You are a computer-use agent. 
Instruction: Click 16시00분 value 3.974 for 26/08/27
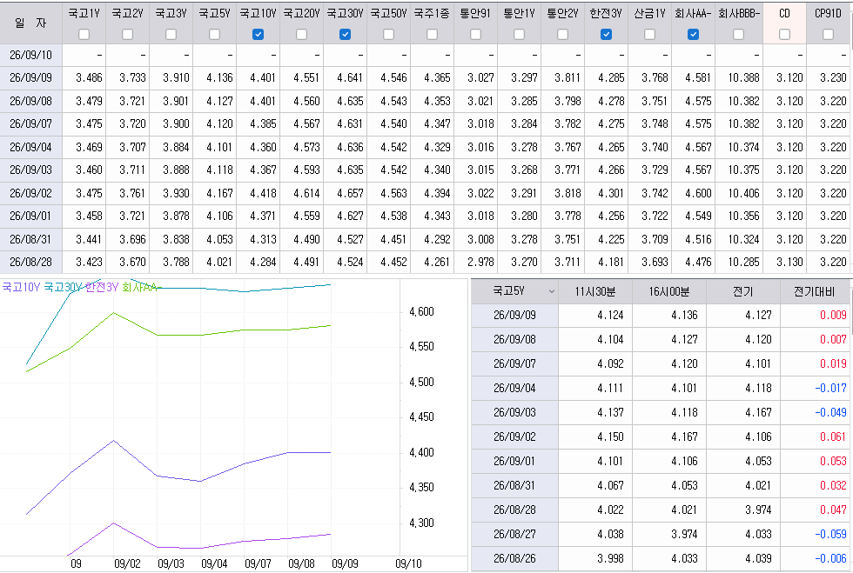coord(684,535)
